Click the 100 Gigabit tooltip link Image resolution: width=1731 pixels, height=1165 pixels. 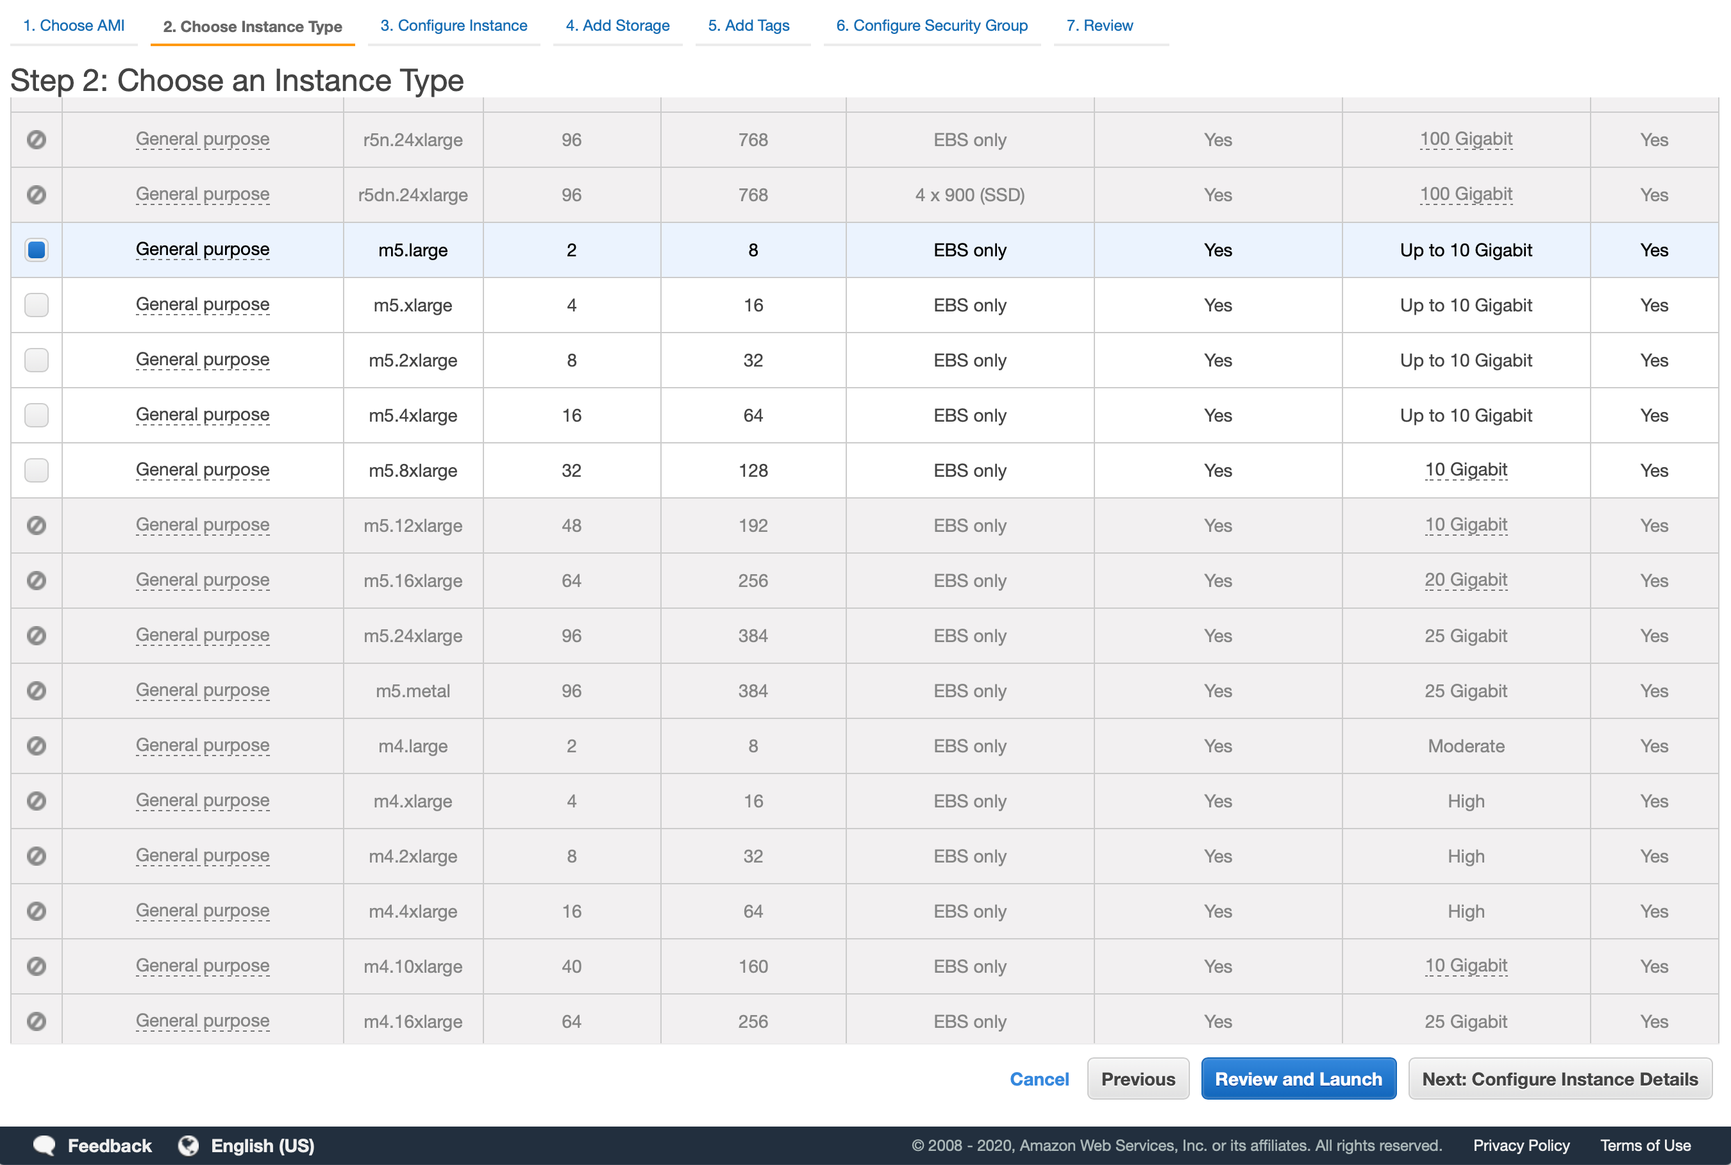pos(1466,139)
